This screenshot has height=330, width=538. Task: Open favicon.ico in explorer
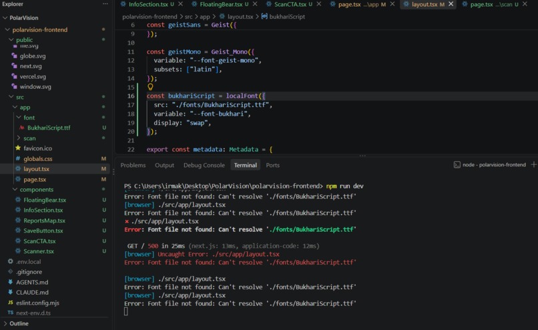pos(38,148)
